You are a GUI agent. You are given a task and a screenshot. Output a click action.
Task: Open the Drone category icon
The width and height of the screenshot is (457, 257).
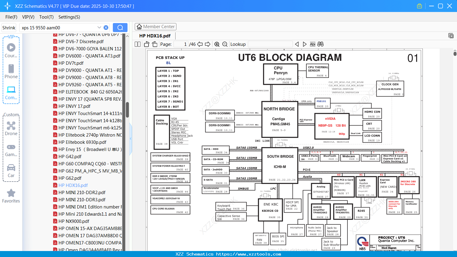pos(11,128)
